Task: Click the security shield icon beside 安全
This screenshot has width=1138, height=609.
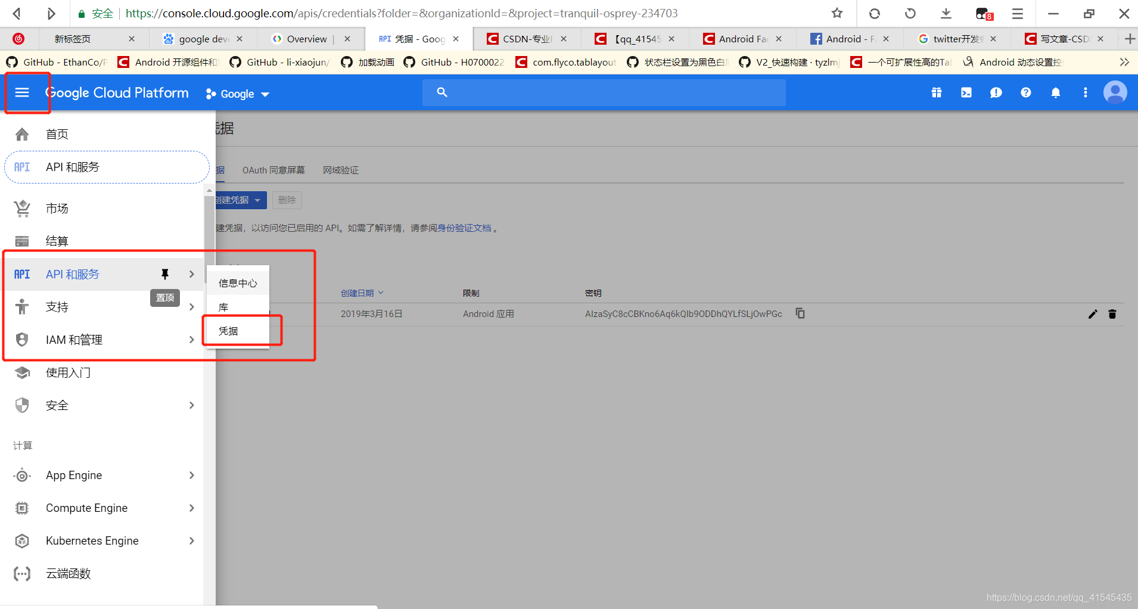Action: pos(22,405)
